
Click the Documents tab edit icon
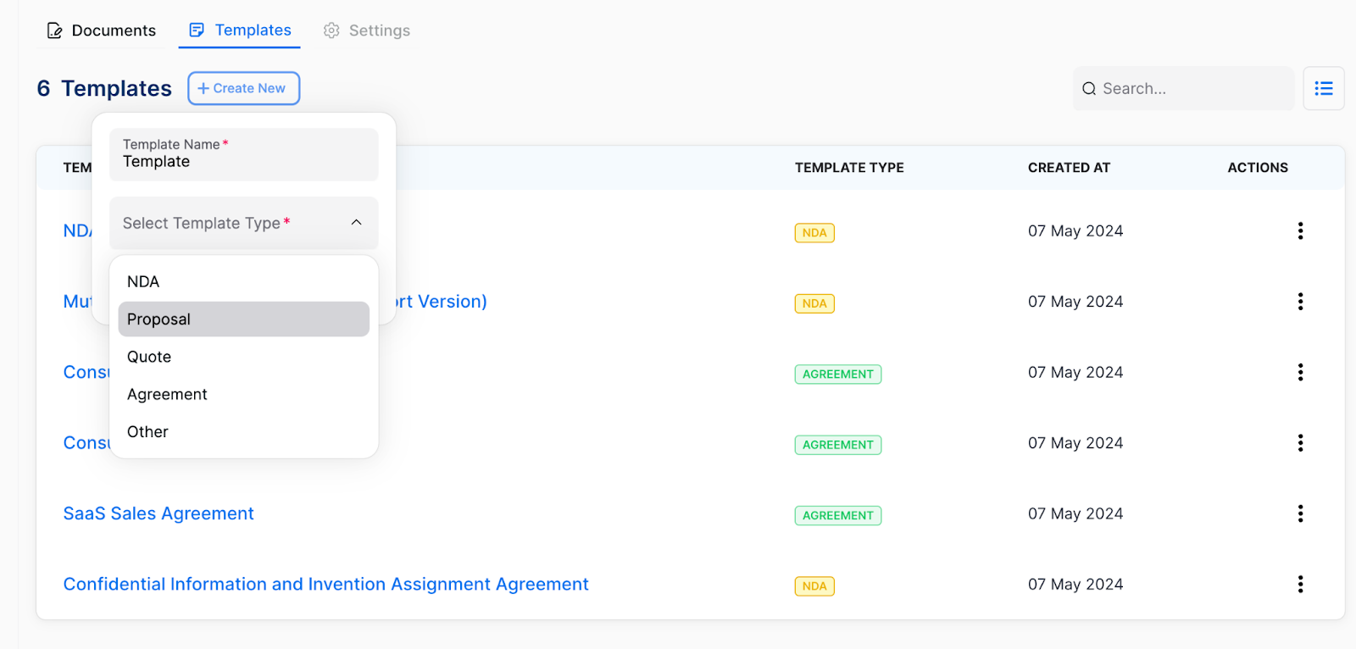pos(54,31)
